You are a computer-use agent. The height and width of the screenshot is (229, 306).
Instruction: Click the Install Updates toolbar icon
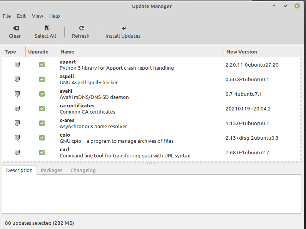point(124,28)
